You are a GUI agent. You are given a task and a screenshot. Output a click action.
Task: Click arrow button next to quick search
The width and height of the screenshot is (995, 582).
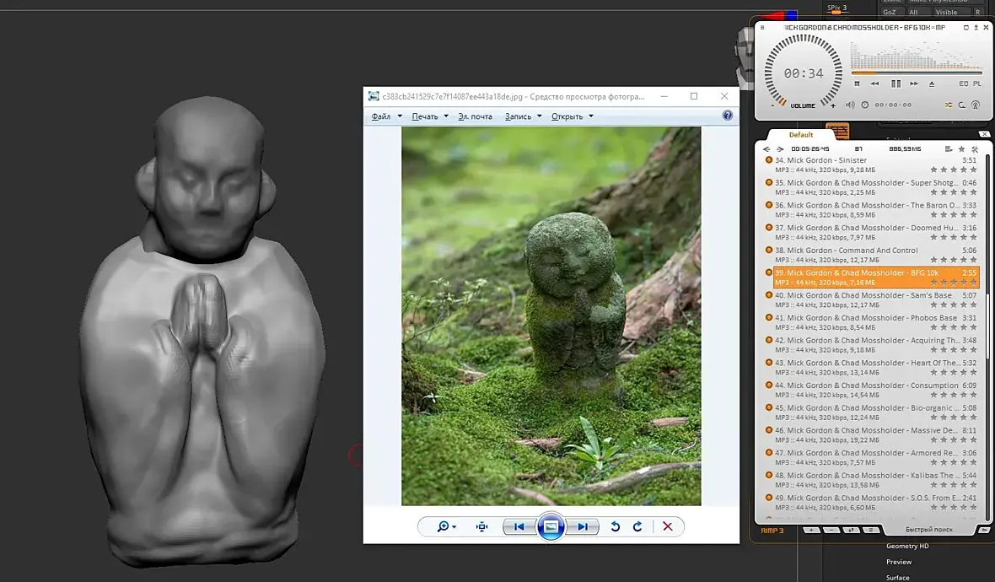[x=983, y=530]
